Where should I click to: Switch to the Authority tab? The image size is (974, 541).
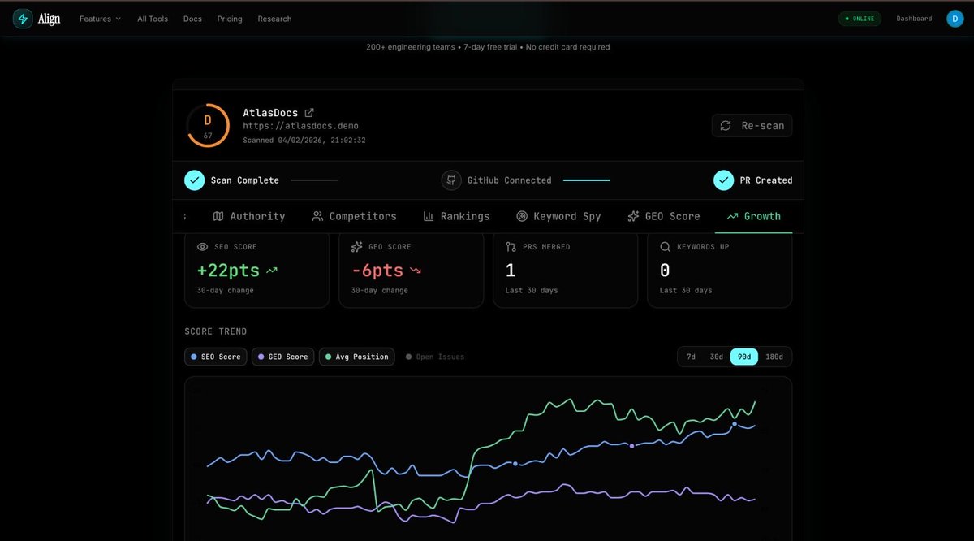click(x=249, y=216)
